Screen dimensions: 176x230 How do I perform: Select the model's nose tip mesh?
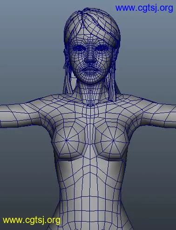coord(90,60)
